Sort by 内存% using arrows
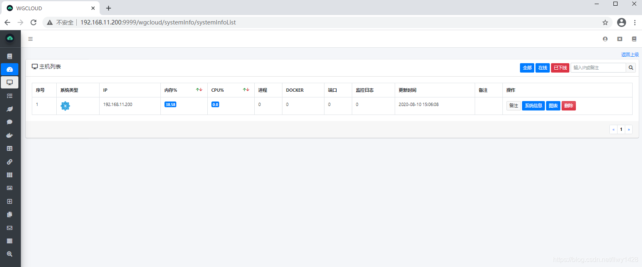This screenshot has height=267, width=642. coord(199,90)
